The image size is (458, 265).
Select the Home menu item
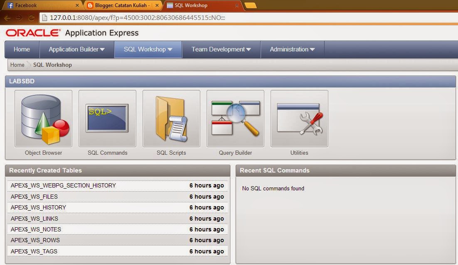(x=22, y=49)
